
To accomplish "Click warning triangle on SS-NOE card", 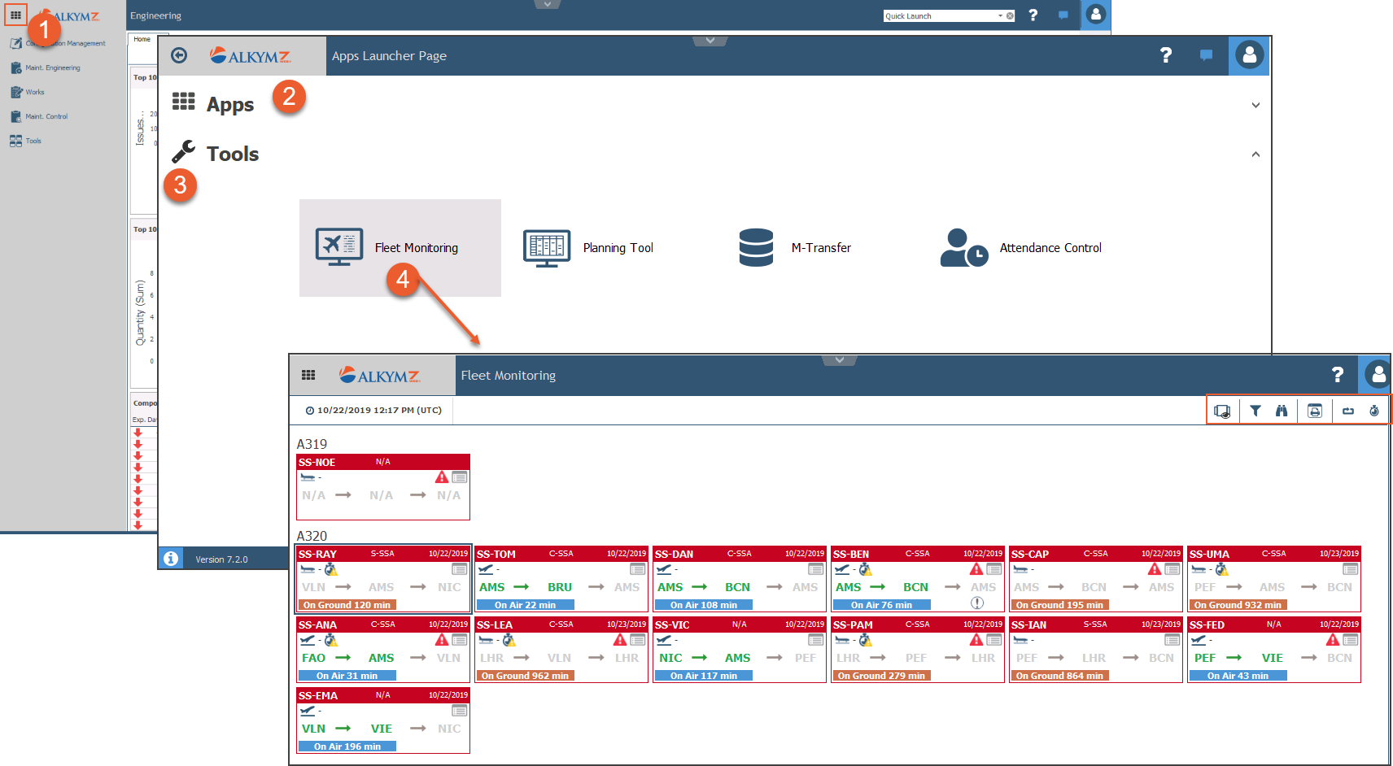I will point(442,477).
